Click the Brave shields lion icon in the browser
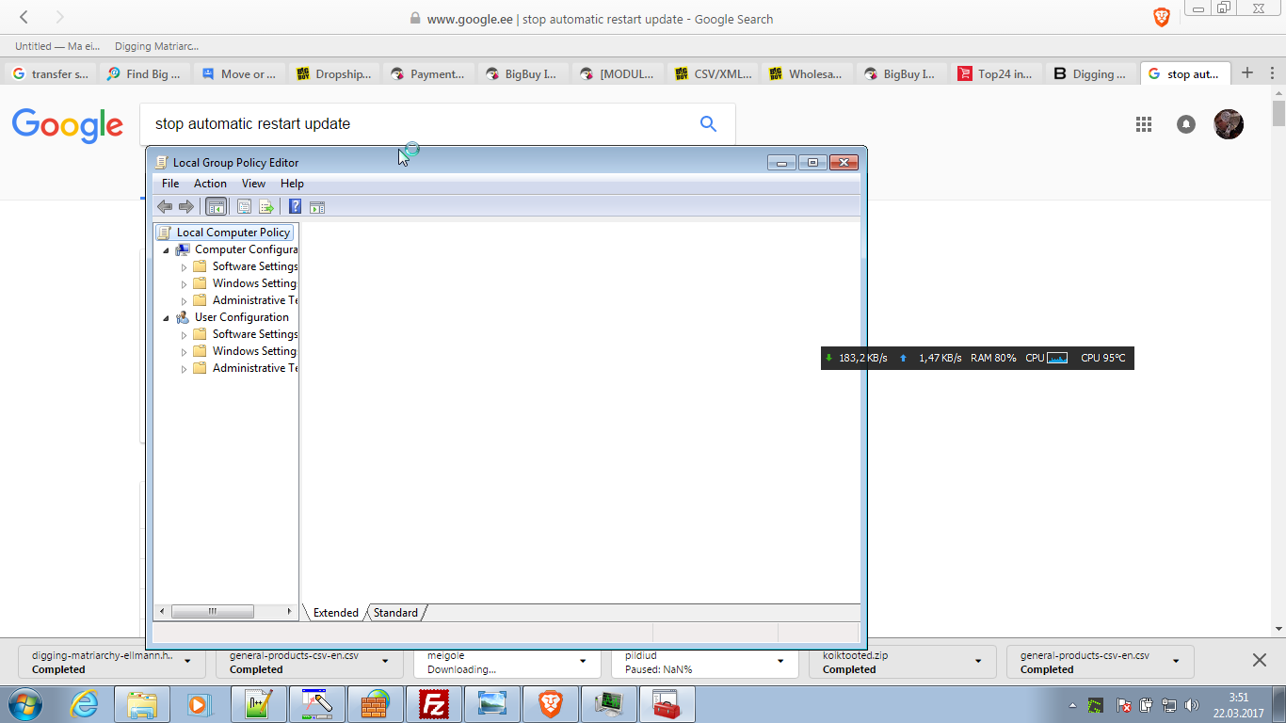 (1162, 18)
